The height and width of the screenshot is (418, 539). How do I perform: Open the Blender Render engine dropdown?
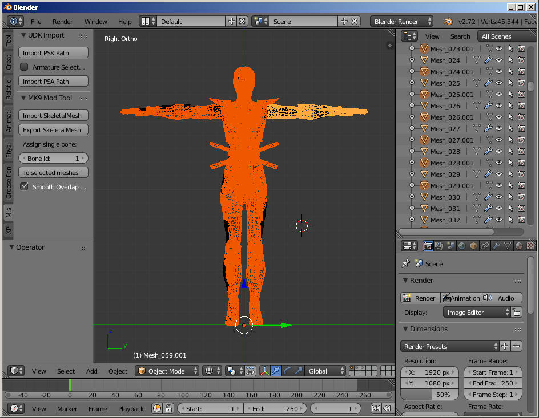(x=402, y=21)
